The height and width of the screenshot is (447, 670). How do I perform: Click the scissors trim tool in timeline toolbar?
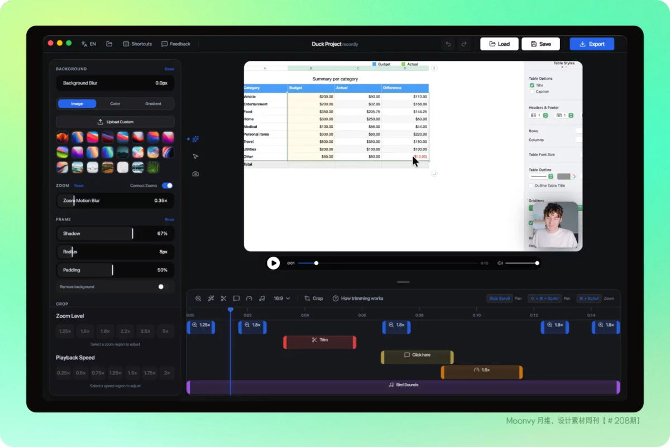[223, 299]
